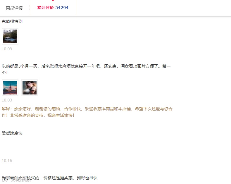
Task: Click the trailing 个！ review line
Action: (x=5, y=73)
